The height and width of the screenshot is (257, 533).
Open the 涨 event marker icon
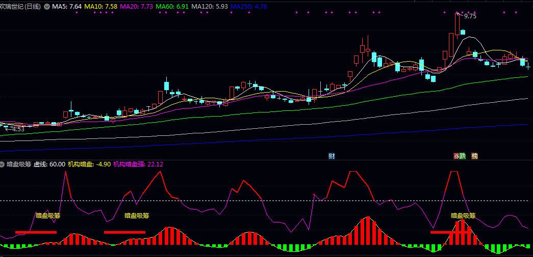click(456, 156)
